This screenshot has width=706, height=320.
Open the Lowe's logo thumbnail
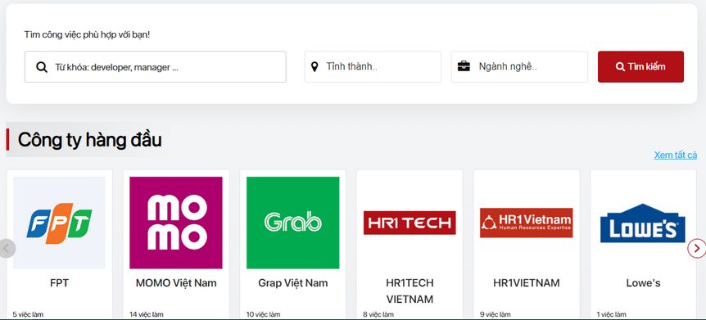tap(643, 223)
